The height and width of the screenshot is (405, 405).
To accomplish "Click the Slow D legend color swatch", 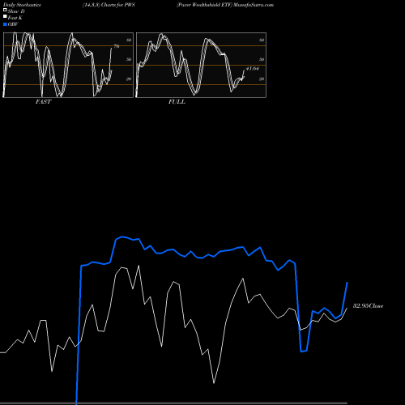I will pos(5,11).
